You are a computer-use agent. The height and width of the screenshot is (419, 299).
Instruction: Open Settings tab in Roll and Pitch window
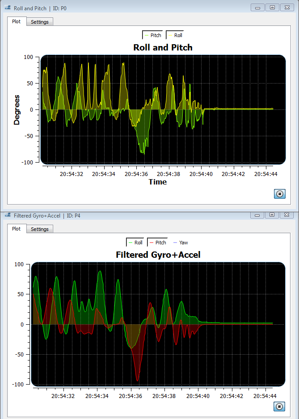point(39,22)
